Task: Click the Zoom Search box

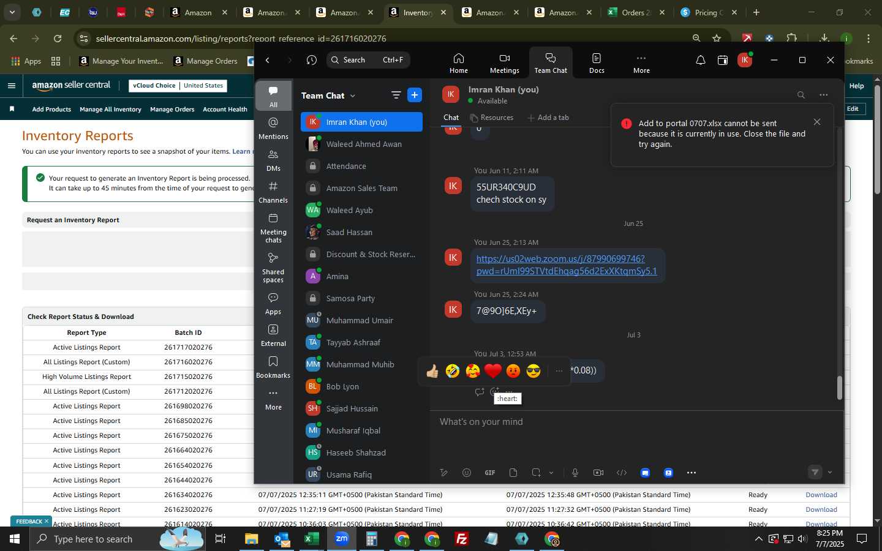Action: coord(368,60)
